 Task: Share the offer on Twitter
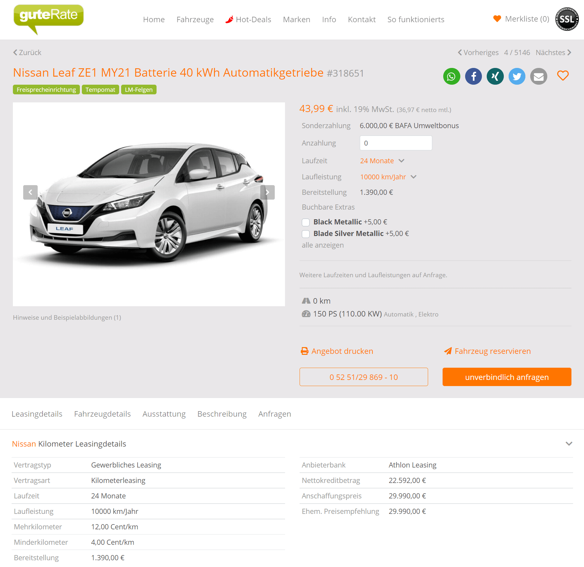(x=517, y=76)
